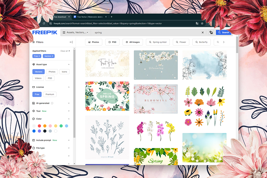Expand the AI-generated section
267x178 pixels.
[x=69, y=103]
